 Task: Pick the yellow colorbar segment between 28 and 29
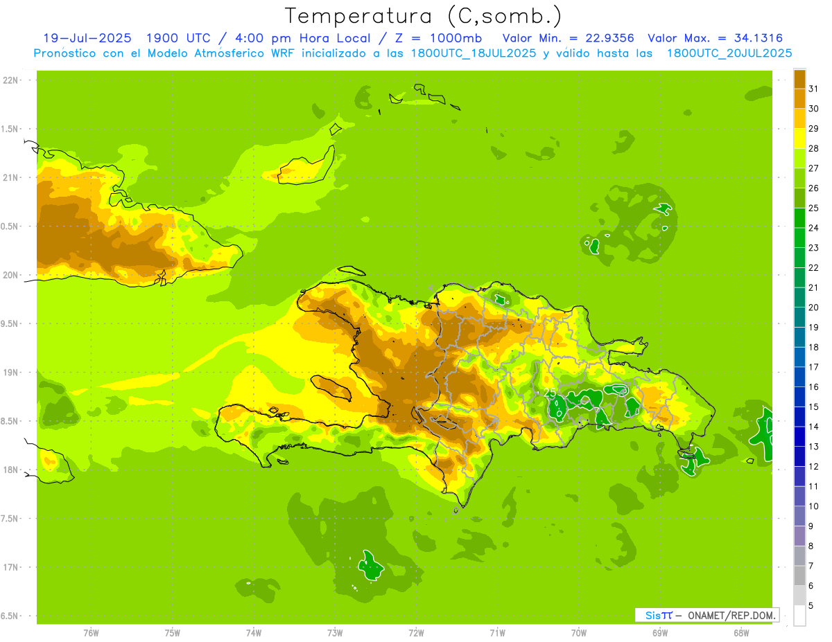[x=799, y=139]
